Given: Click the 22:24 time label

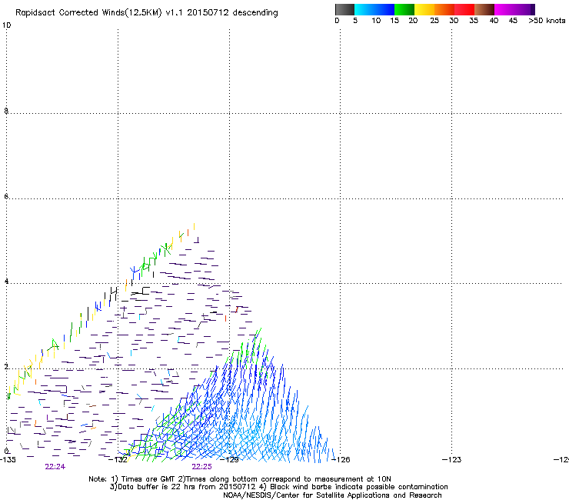Looking at the screenshot, I should point(55,467).
